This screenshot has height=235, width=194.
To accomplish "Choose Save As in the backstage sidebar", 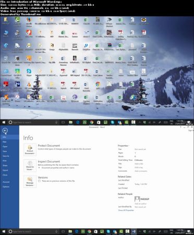I will coord(9,156).
